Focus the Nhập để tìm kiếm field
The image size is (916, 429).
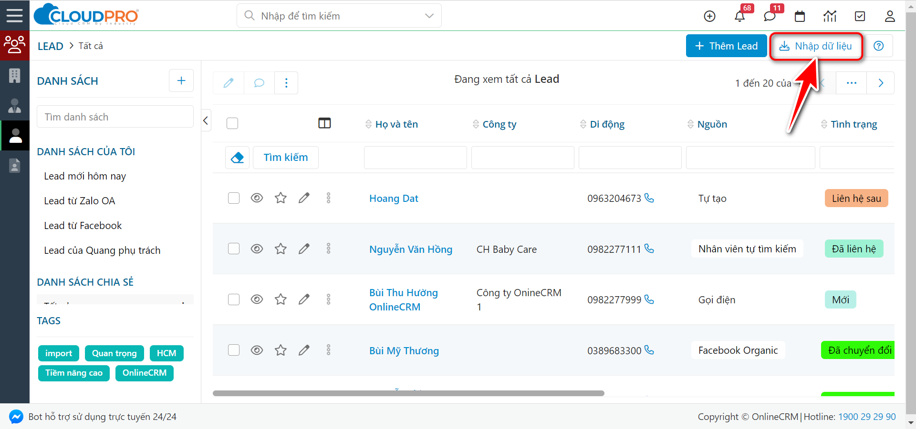[339, 16]
